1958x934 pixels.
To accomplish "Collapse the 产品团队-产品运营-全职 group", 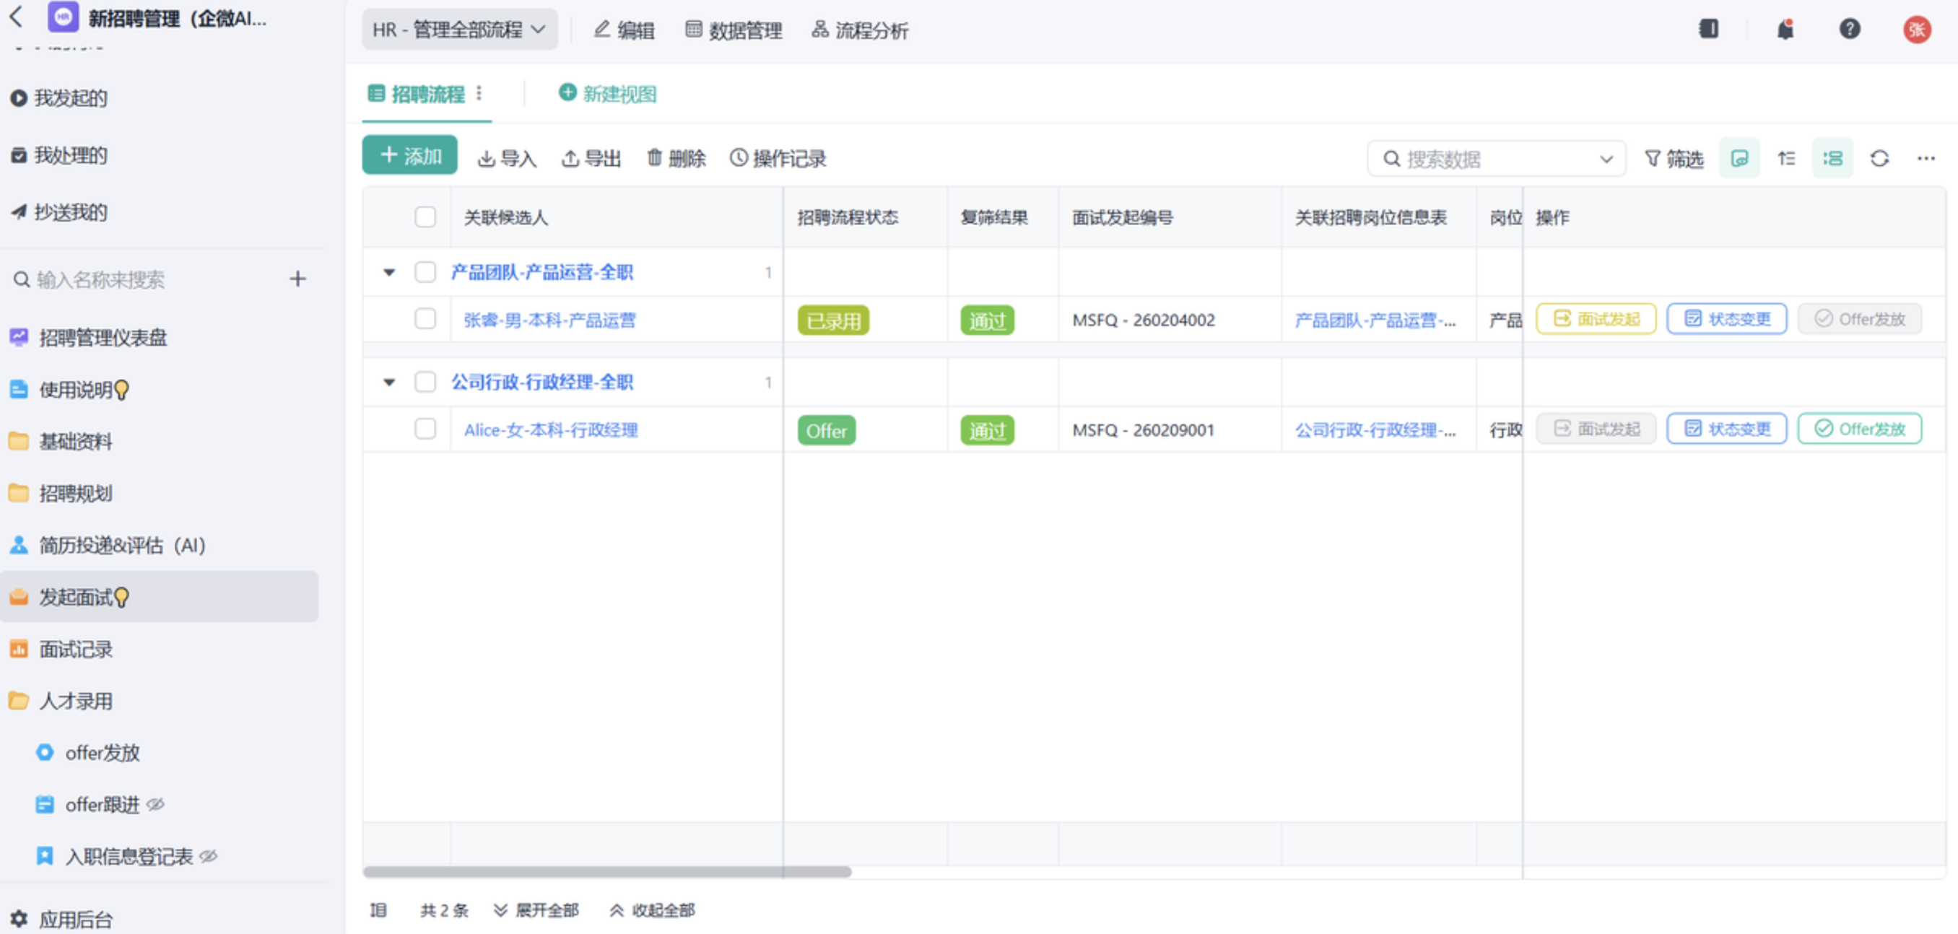I will pos(388,272).
